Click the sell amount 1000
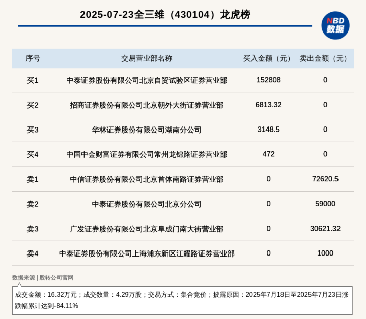This screenshot has width=366, height=319. (325, 253)
